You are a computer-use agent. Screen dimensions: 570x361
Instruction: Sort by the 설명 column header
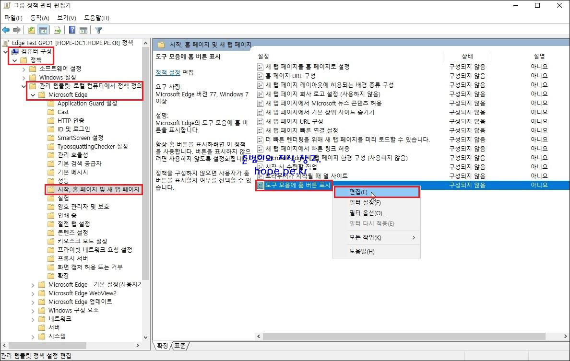tap(539, 56)
